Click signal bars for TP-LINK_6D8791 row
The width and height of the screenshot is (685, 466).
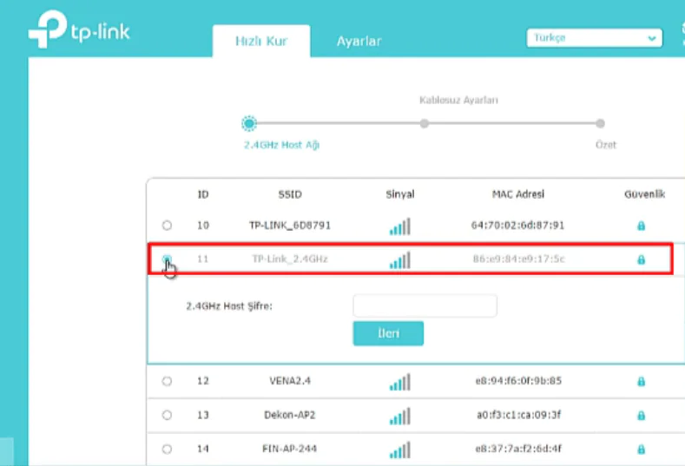[x=399, y=226]
